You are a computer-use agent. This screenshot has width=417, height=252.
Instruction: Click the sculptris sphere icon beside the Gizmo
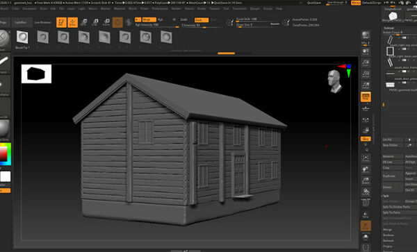[129, 23]
